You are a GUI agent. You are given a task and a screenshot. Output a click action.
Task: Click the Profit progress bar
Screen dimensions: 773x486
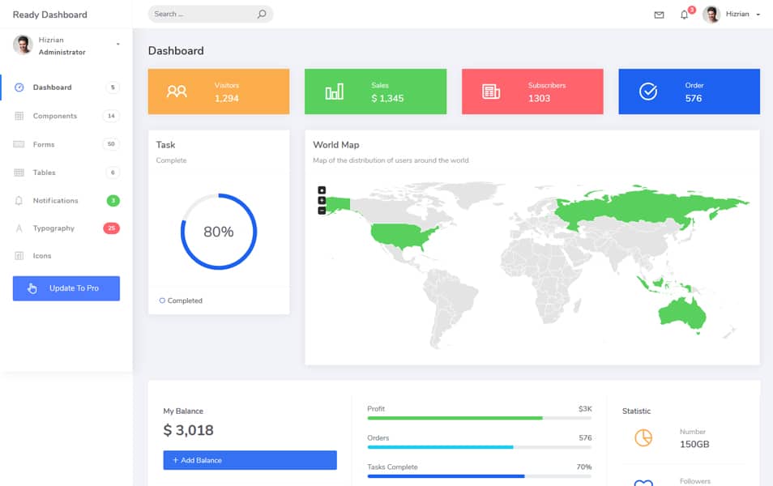(478, 419)
